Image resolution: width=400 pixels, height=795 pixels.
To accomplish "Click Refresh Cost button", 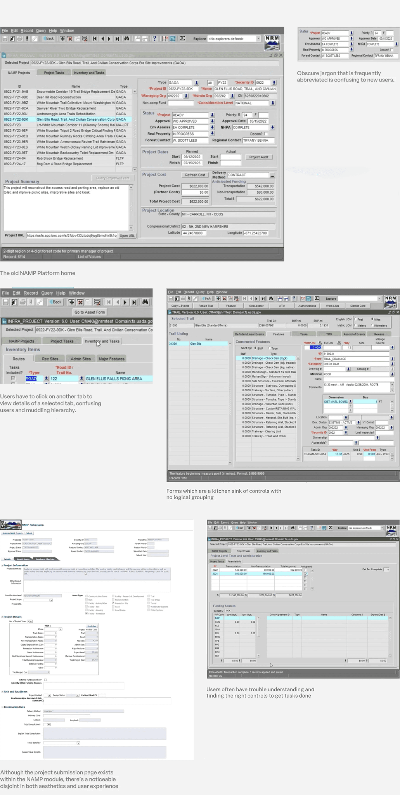I will (x=195, y=175).
